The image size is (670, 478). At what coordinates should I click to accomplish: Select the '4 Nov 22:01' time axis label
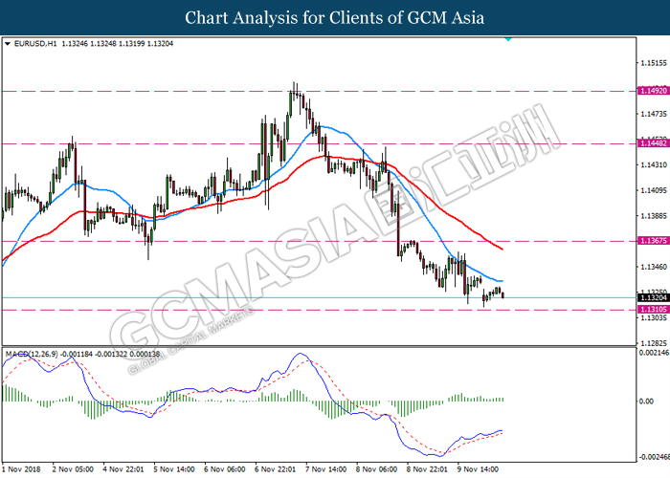point(123,469)
